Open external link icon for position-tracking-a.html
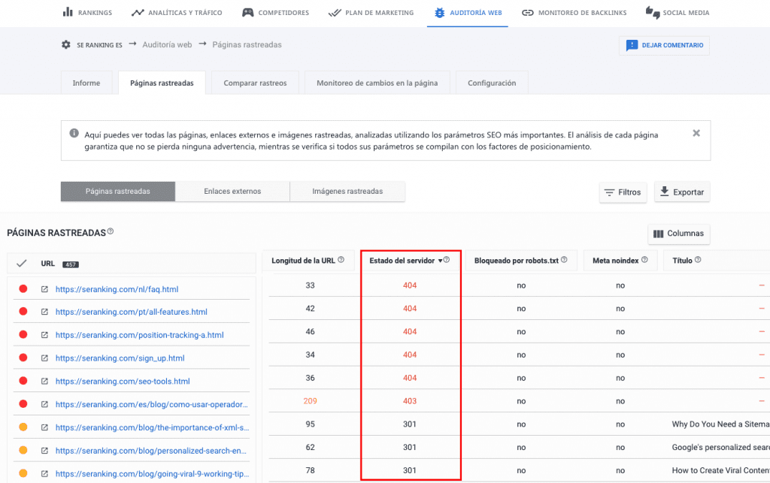This screenshot has height=483, width=770. pos(44,335)
